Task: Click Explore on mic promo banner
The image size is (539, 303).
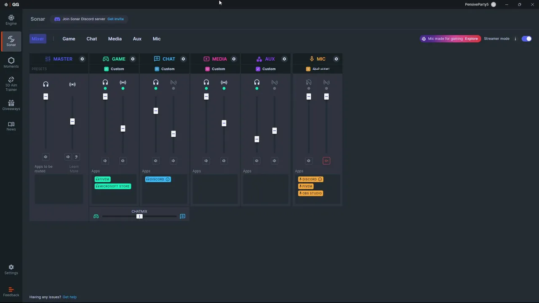Action: click(x=471, y=39)
